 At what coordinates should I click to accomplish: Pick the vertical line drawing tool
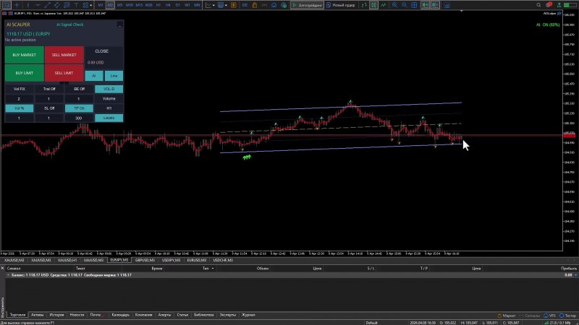[28, 5]
